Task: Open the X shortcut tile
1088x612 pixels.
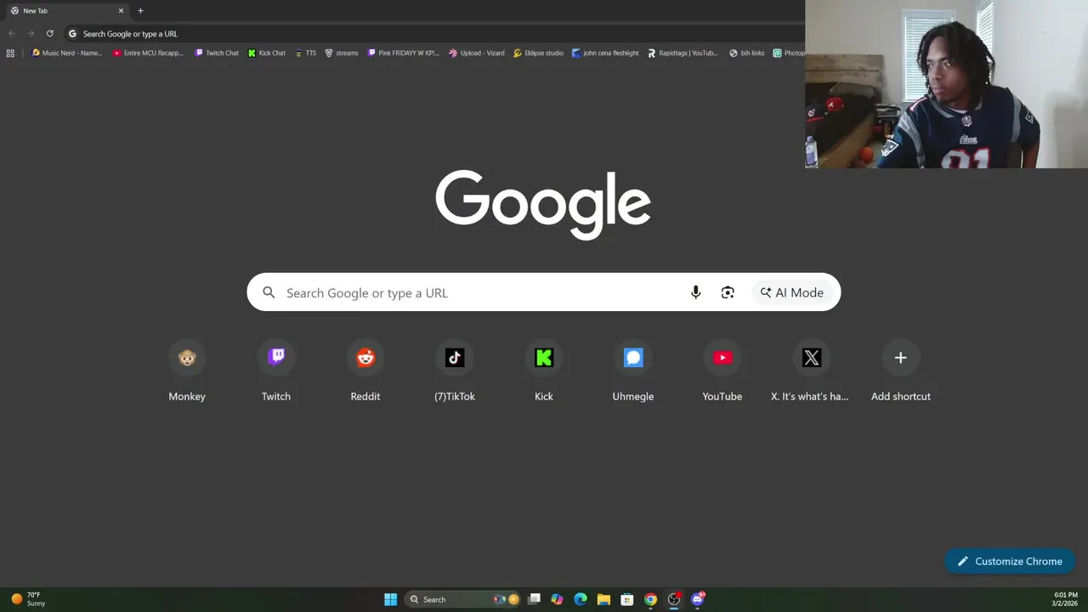Action: tap(812, 371)
